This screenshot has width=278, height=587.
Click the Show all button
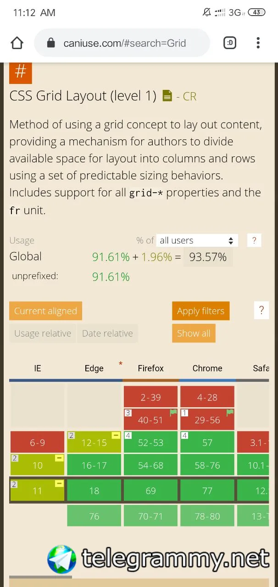click(194, 333)
